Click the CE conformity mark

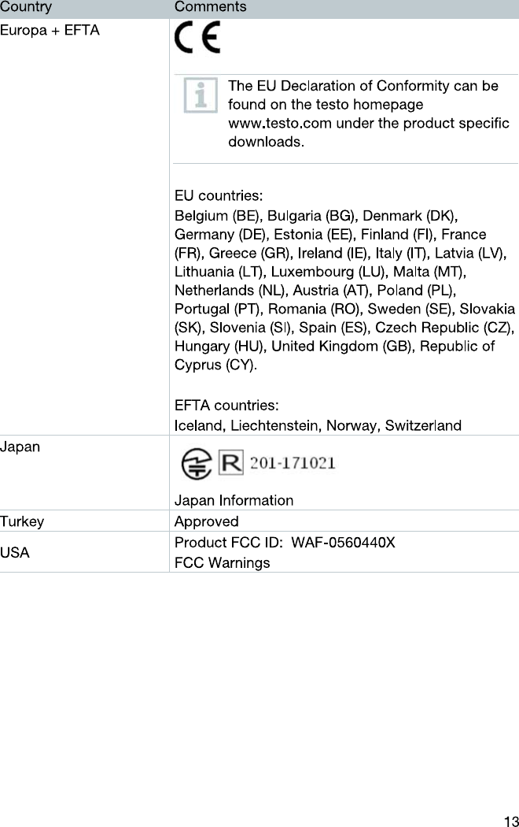point(197,38)
